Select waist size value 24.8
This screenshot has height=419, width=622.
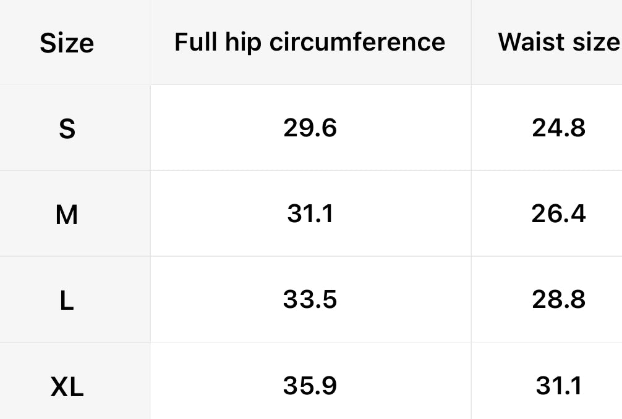point(558,128)
